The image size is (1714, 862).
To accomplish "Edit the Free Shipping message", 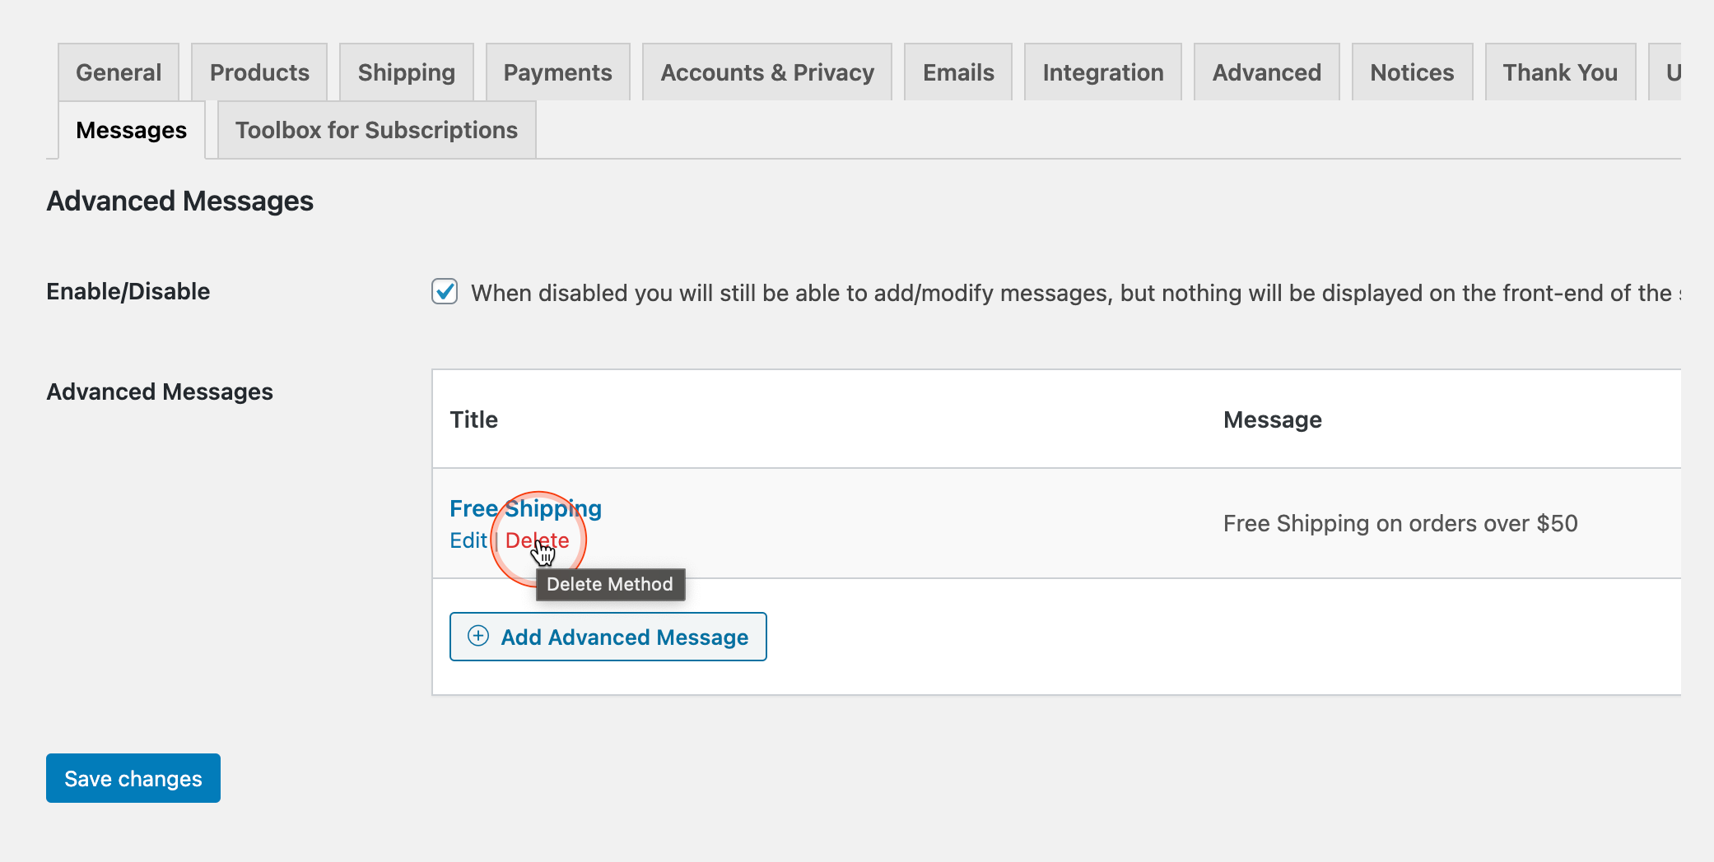I will (468, 540).
